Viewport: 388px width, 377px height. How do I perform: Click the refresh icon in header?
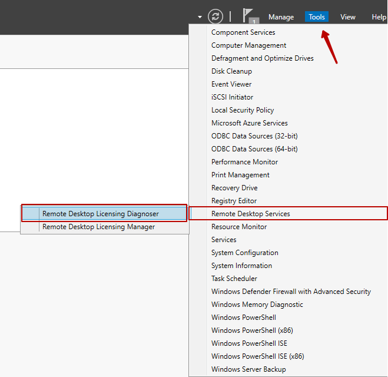tap(215, 16)
